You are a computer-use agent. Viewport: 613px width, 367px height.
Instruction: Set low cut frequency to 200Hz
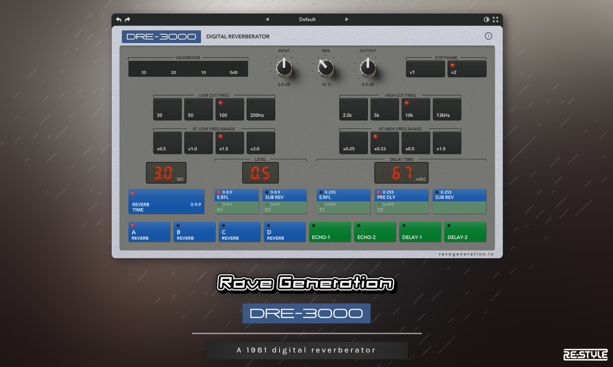[x=261, y=109]
